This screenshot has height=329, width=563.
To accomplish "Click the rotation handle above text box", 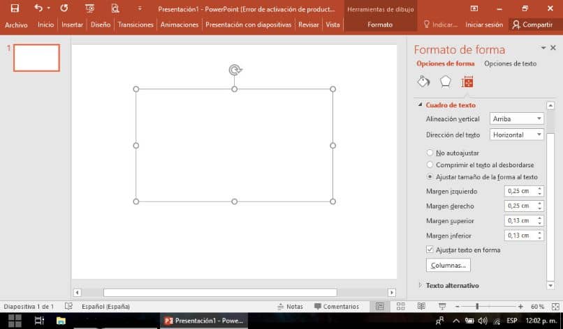I will (235, 70).
